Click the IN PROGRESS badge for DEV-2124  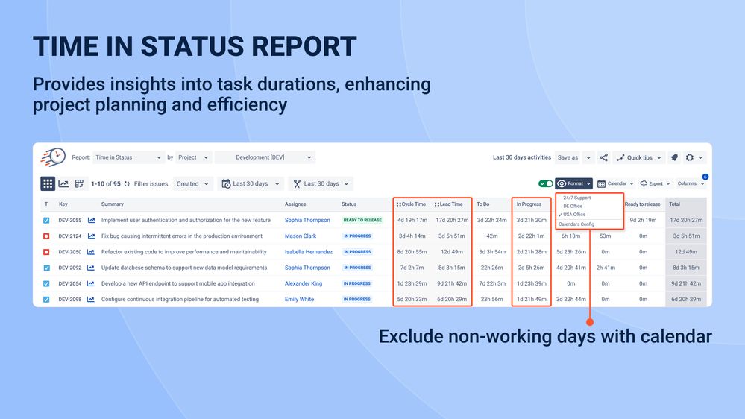357,236
